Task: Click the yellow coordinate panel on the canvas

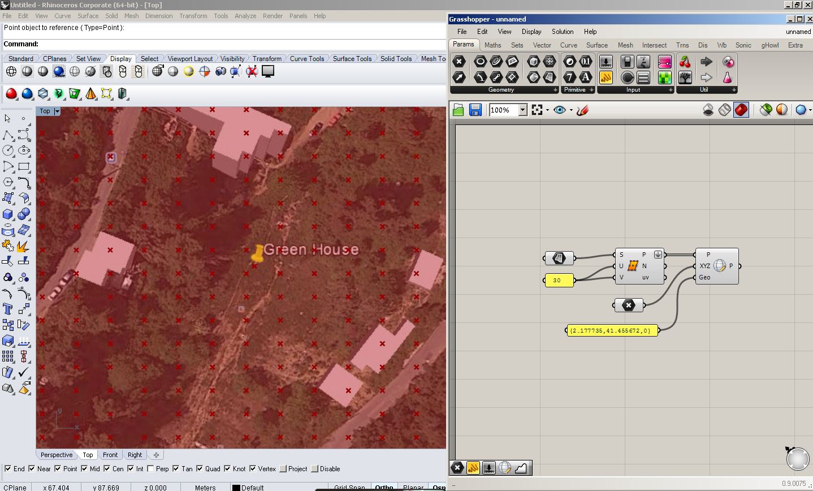Action: tap(612, 330)
